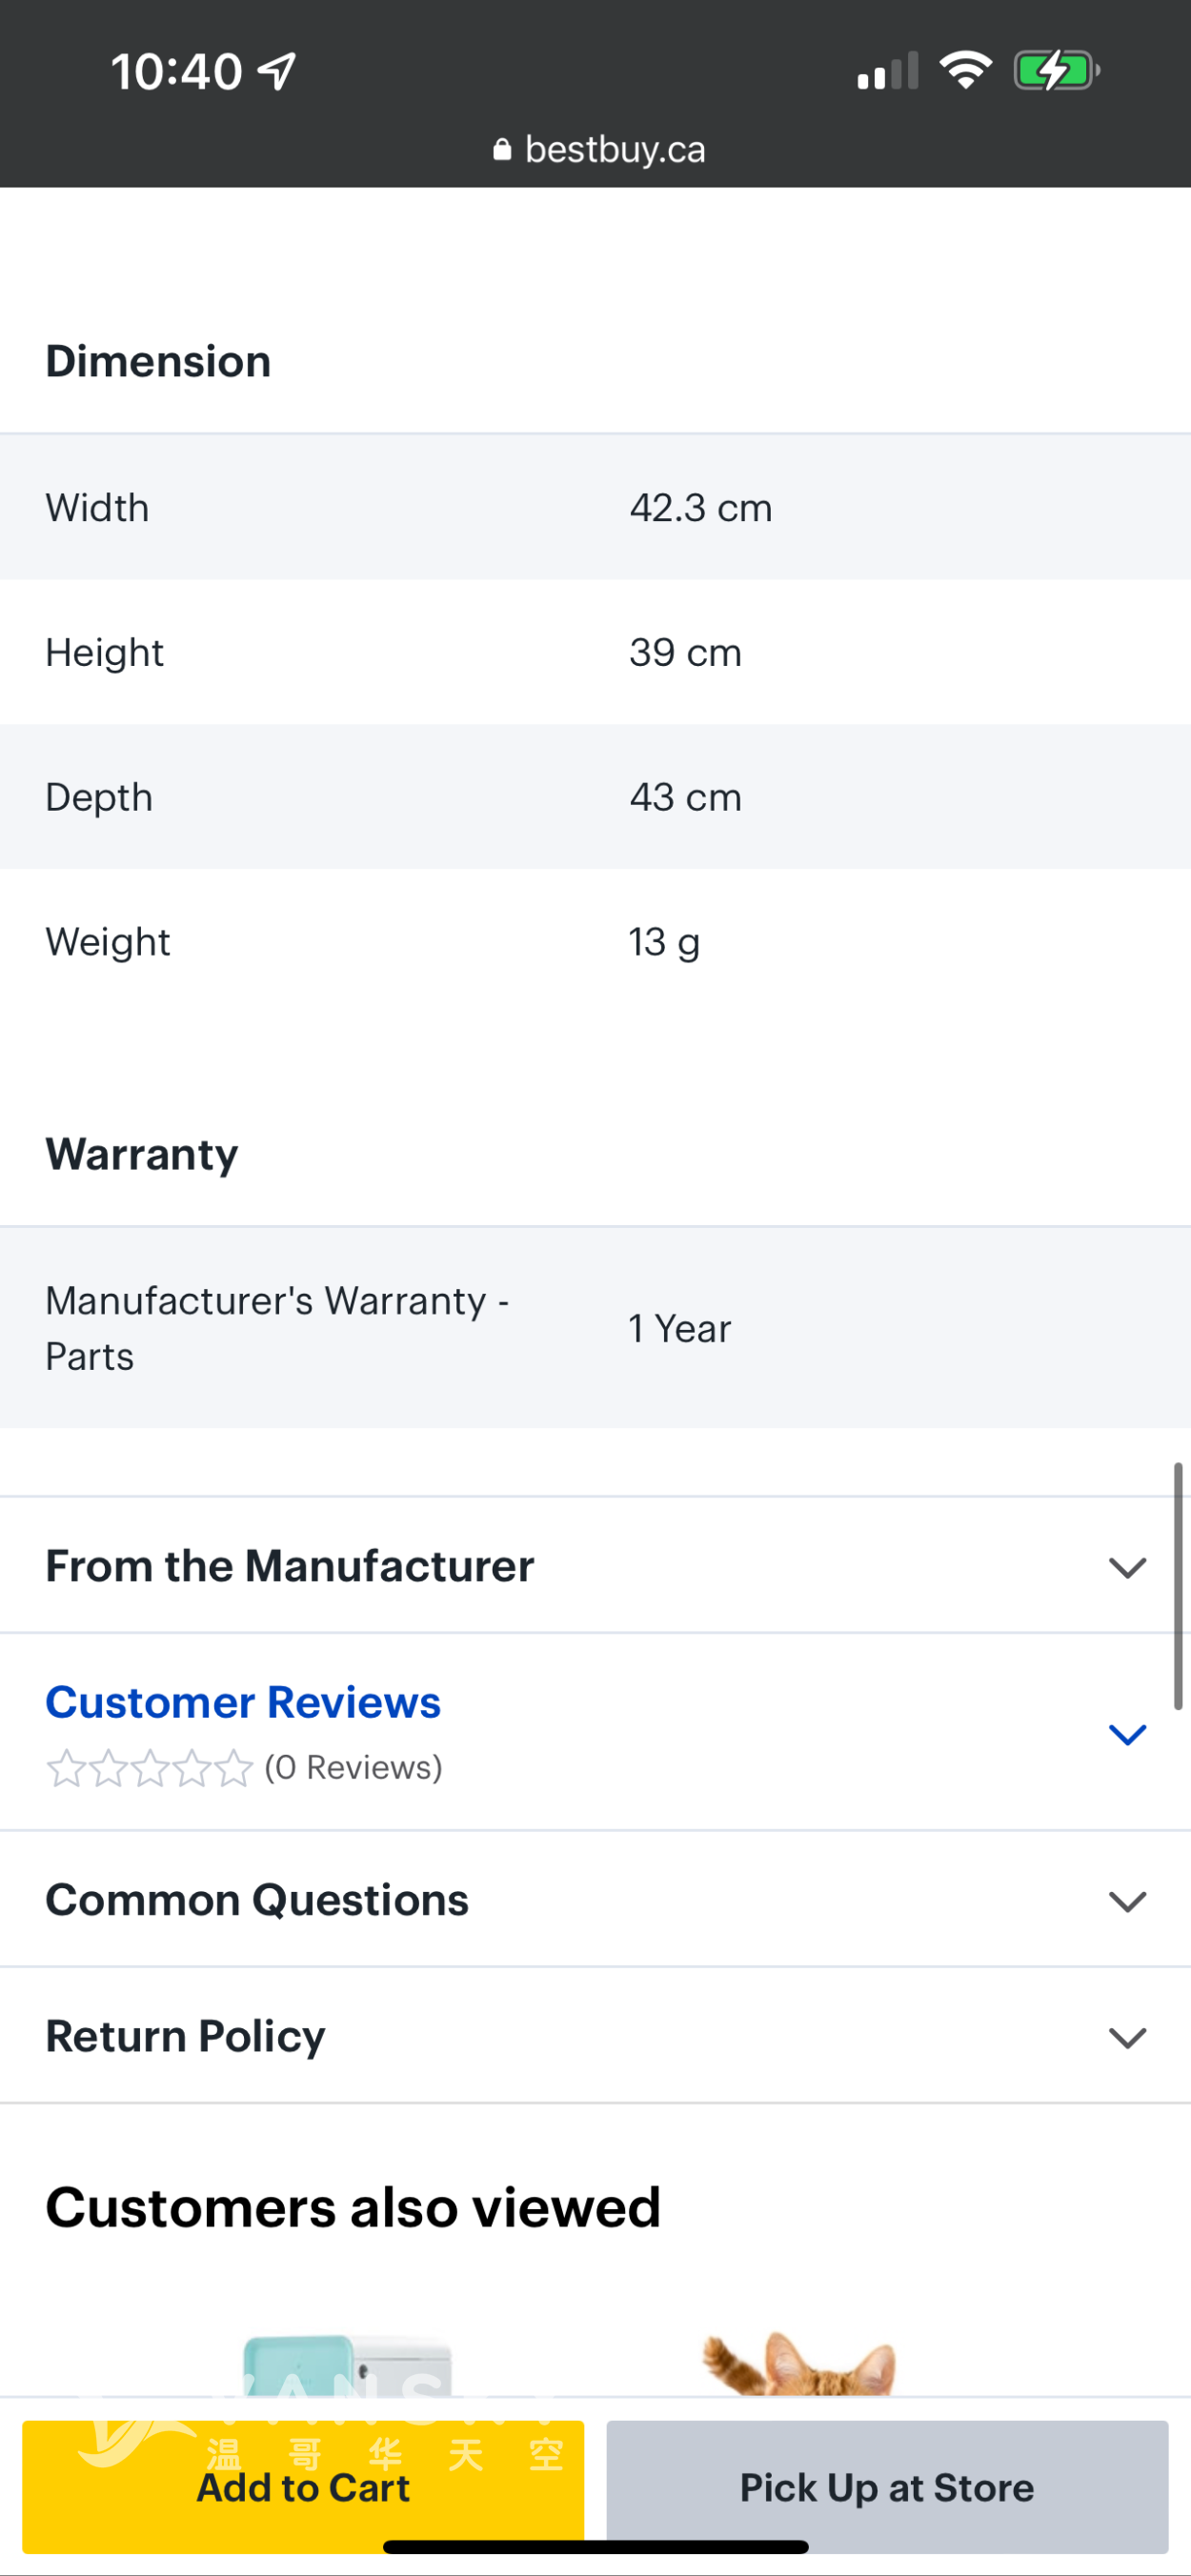The width and height of the screenshot is (1191, 2576).
Task: Expand Common Questions chevron arrow
Action: (1127, 1901)
